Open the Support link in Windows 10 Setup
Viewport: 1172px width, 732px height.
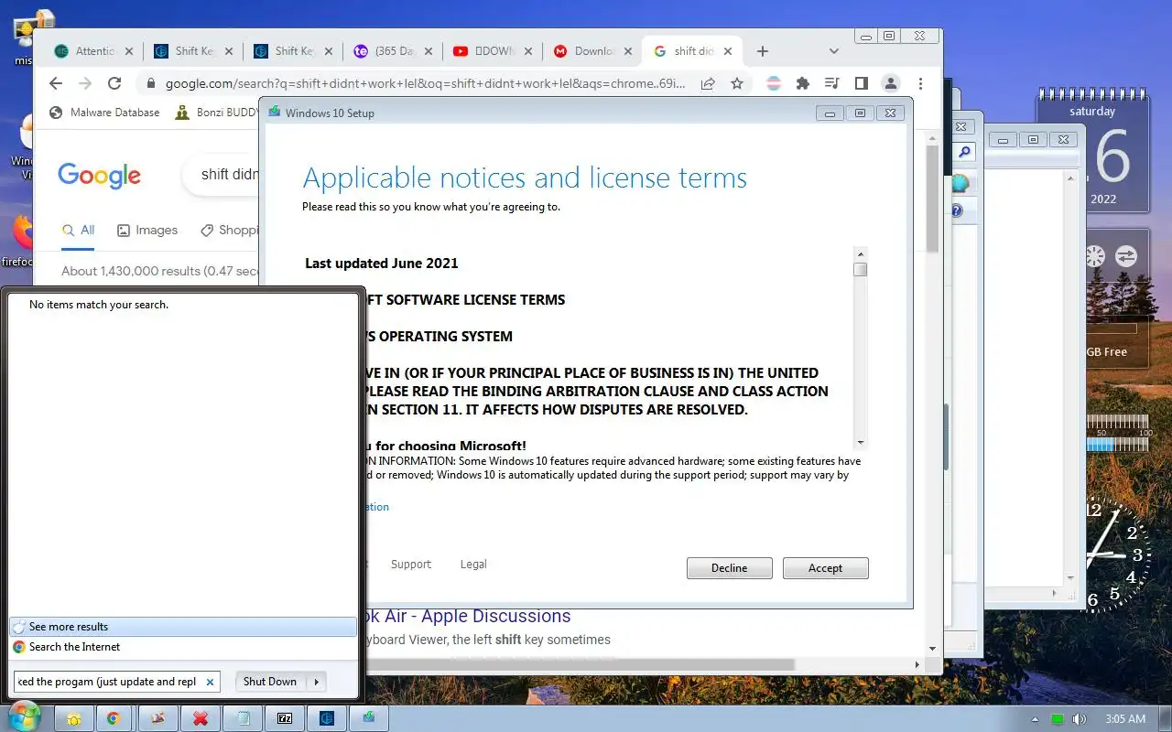(410, 565)
